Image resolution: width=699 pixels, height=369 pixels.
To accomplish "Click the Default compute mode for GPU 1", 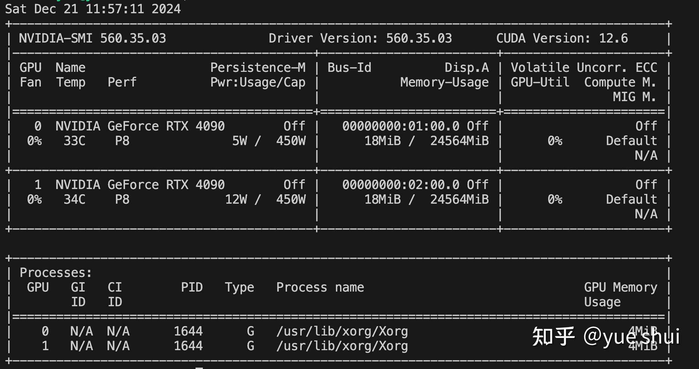I will click(632, 199).
